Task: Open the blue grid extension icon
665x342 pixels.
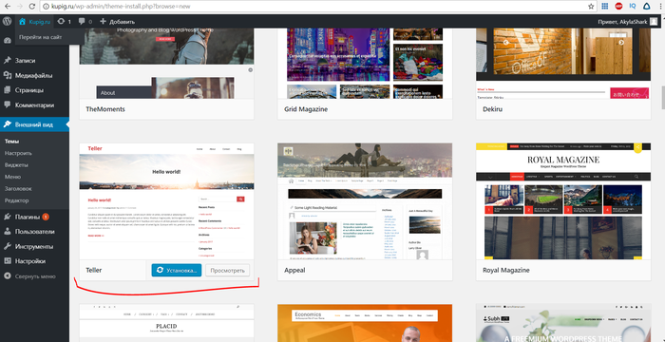Action: pyautogui.click(x=605, y=7)
